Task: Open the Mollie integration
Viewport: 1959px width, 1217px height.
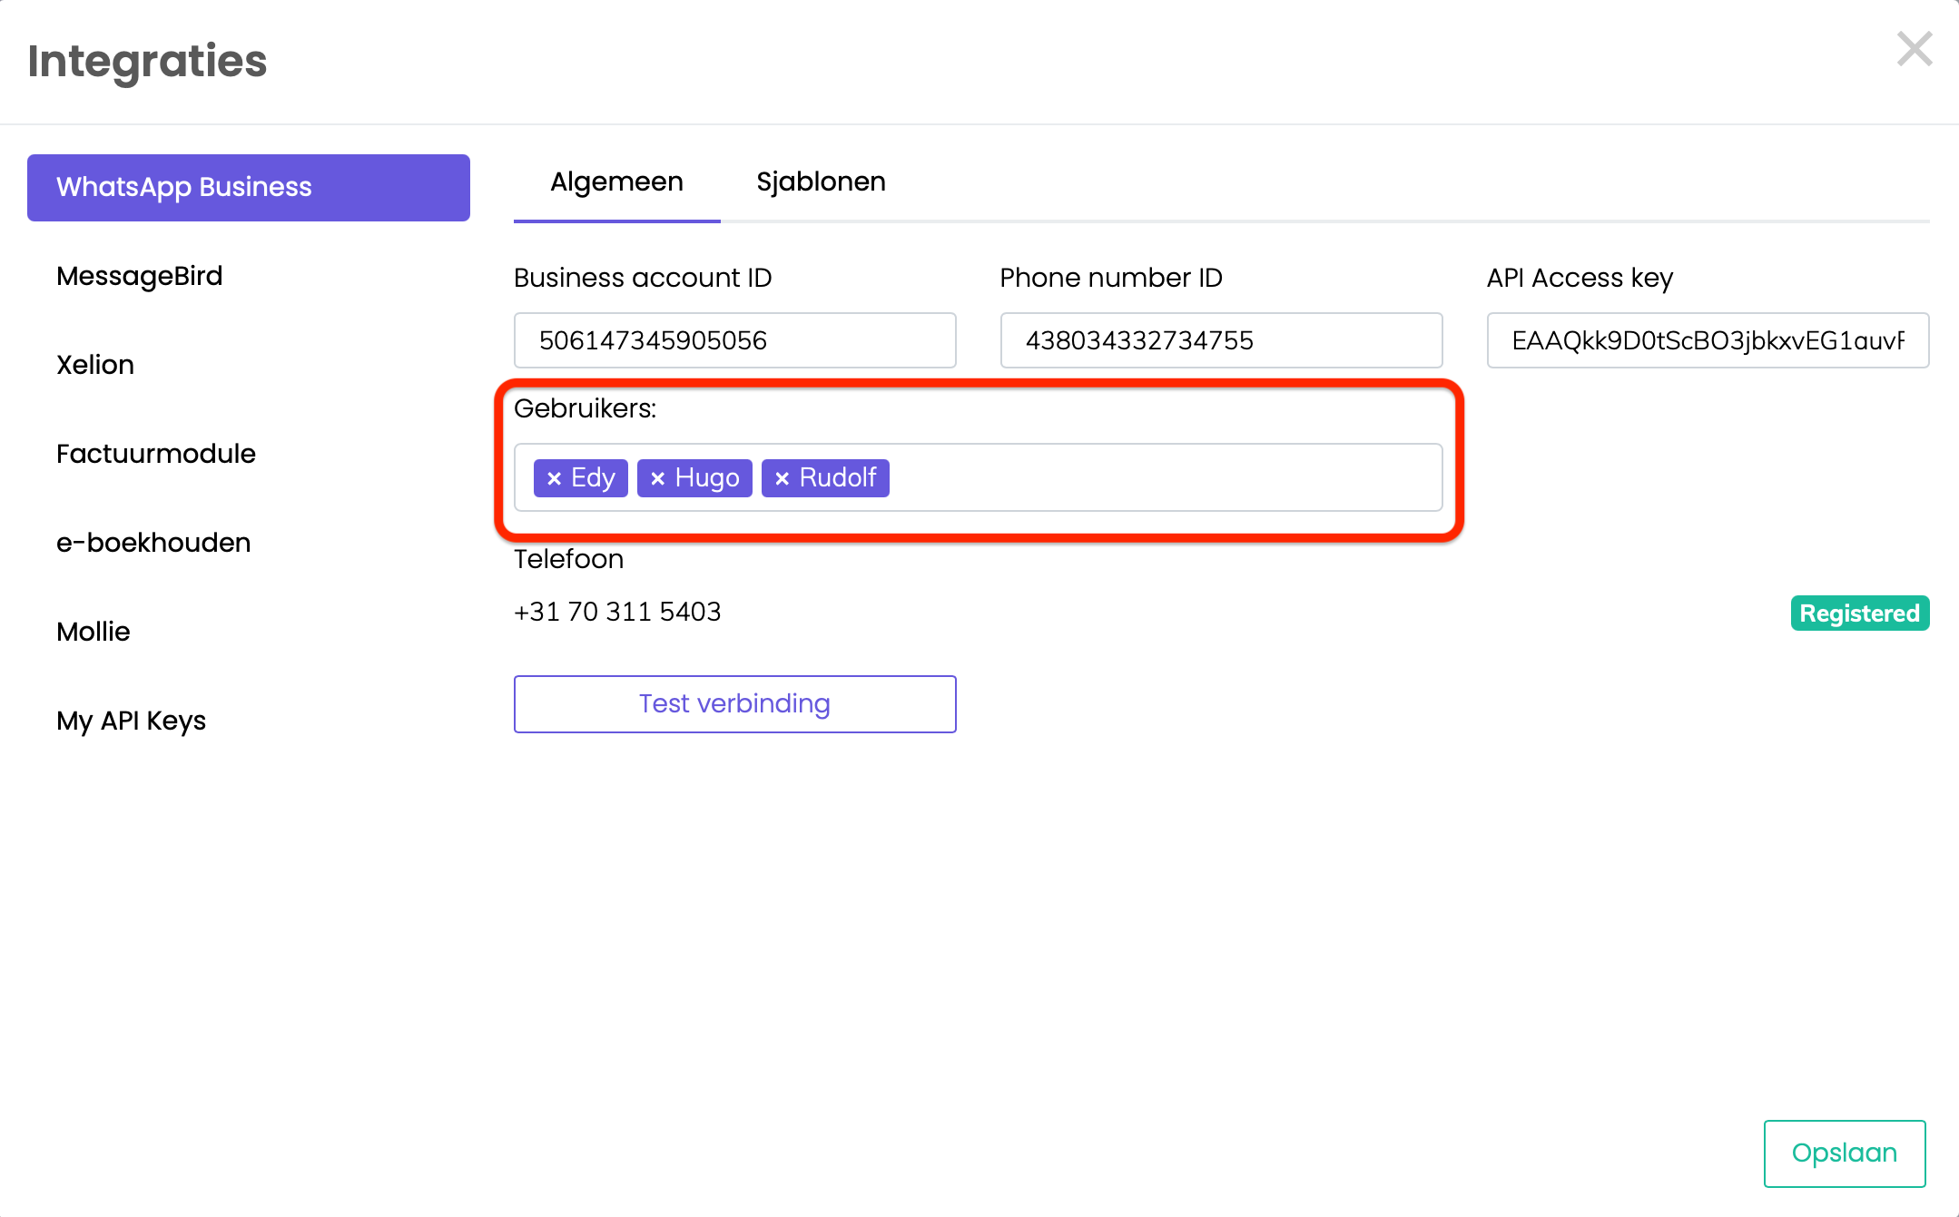Action: 94,632
